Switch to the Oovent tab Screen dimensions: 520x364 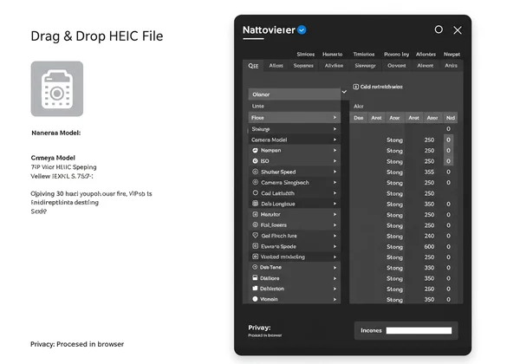click(x=397, y=66)
